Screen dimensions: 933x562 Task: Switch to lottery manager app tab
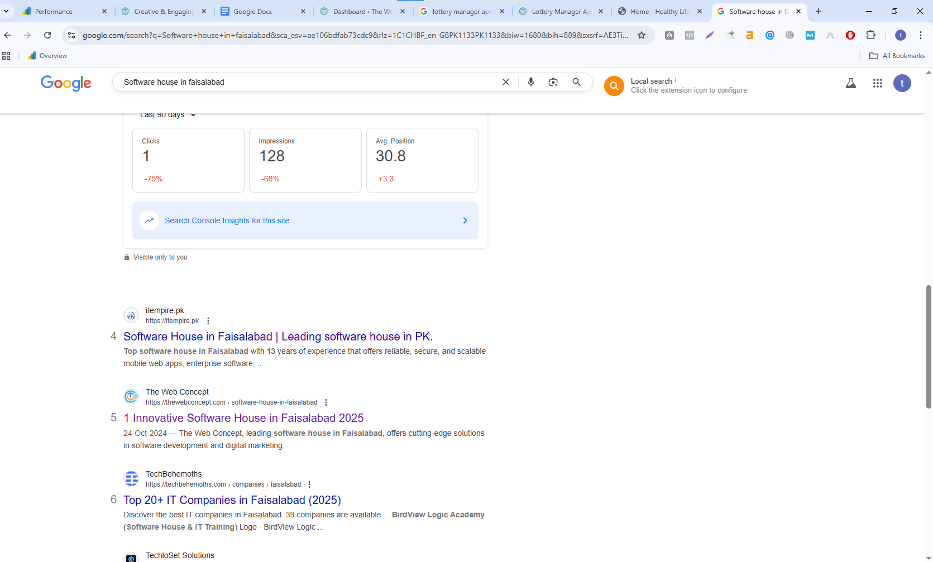(x=462, y=11)
